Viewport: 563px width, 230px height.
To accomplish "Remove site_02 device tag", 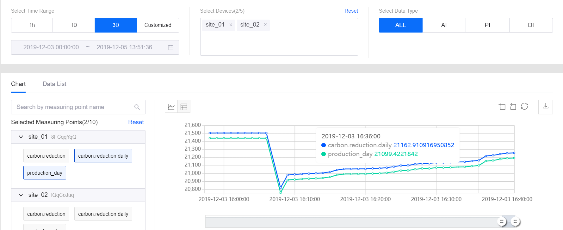I will point(265,25).
